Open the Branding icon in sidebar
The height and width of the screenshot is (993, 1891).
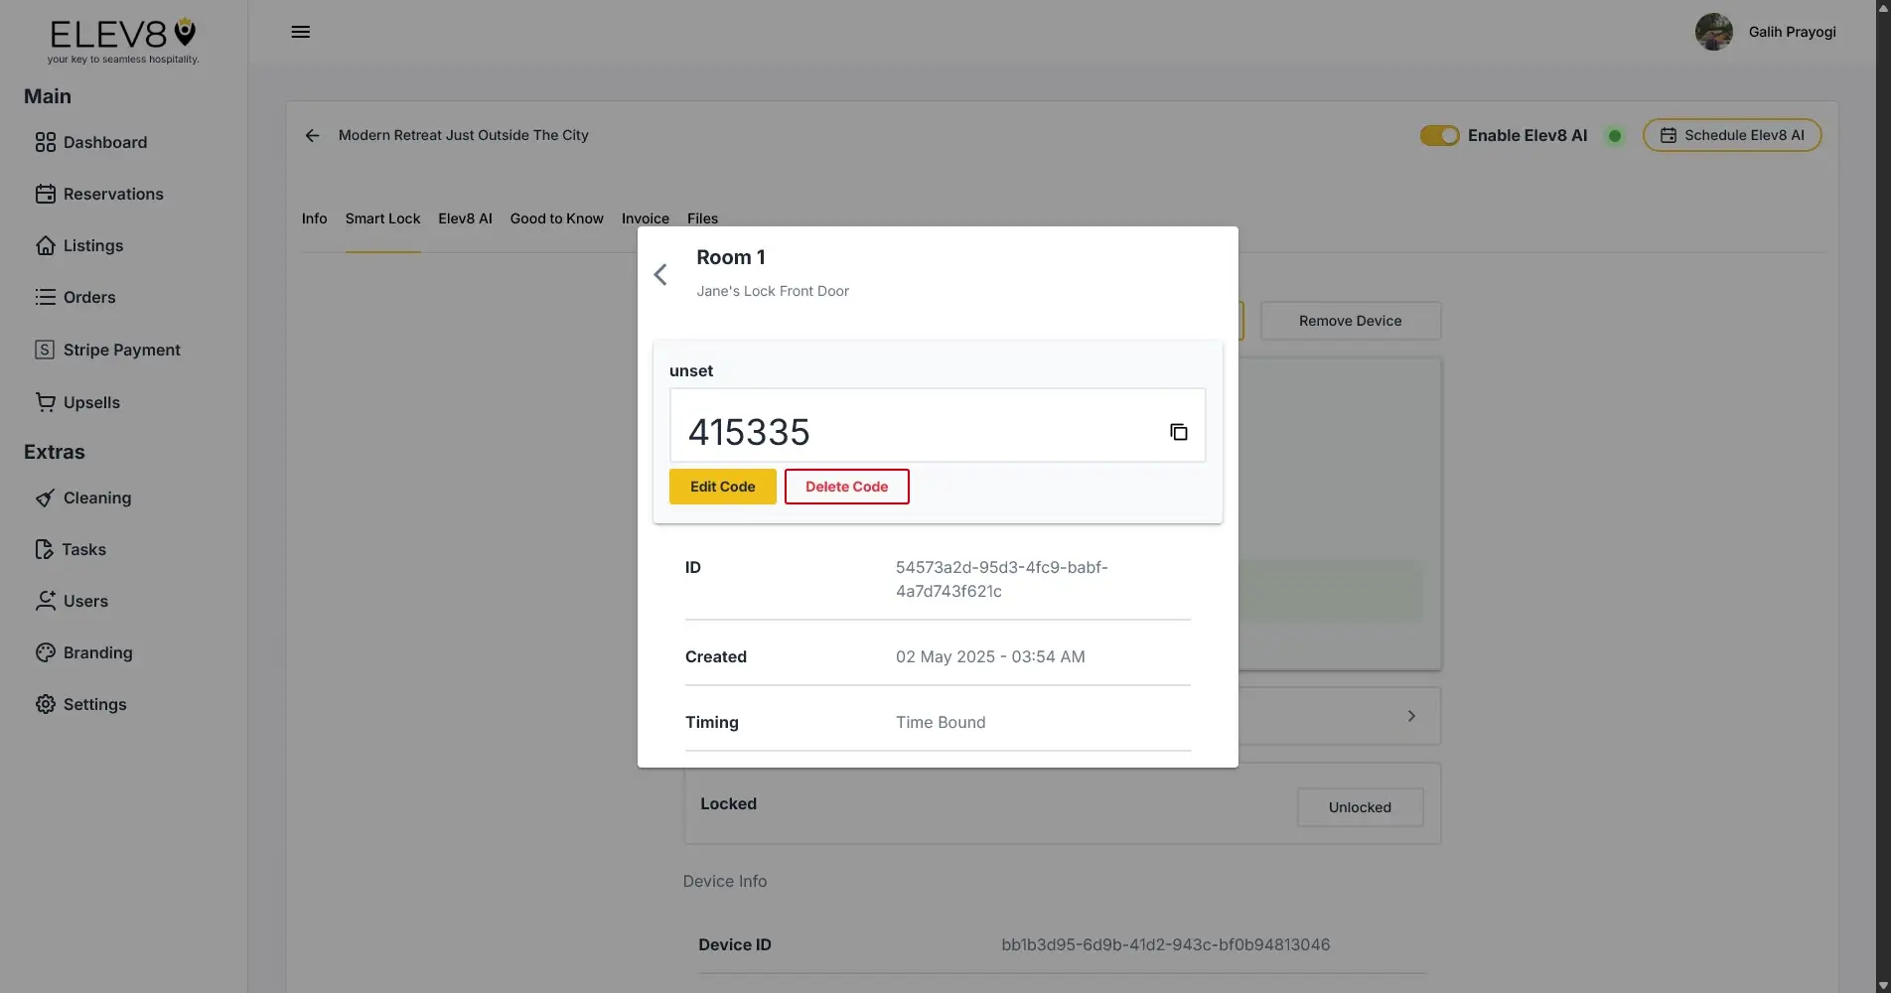click(x=45, y=652)
